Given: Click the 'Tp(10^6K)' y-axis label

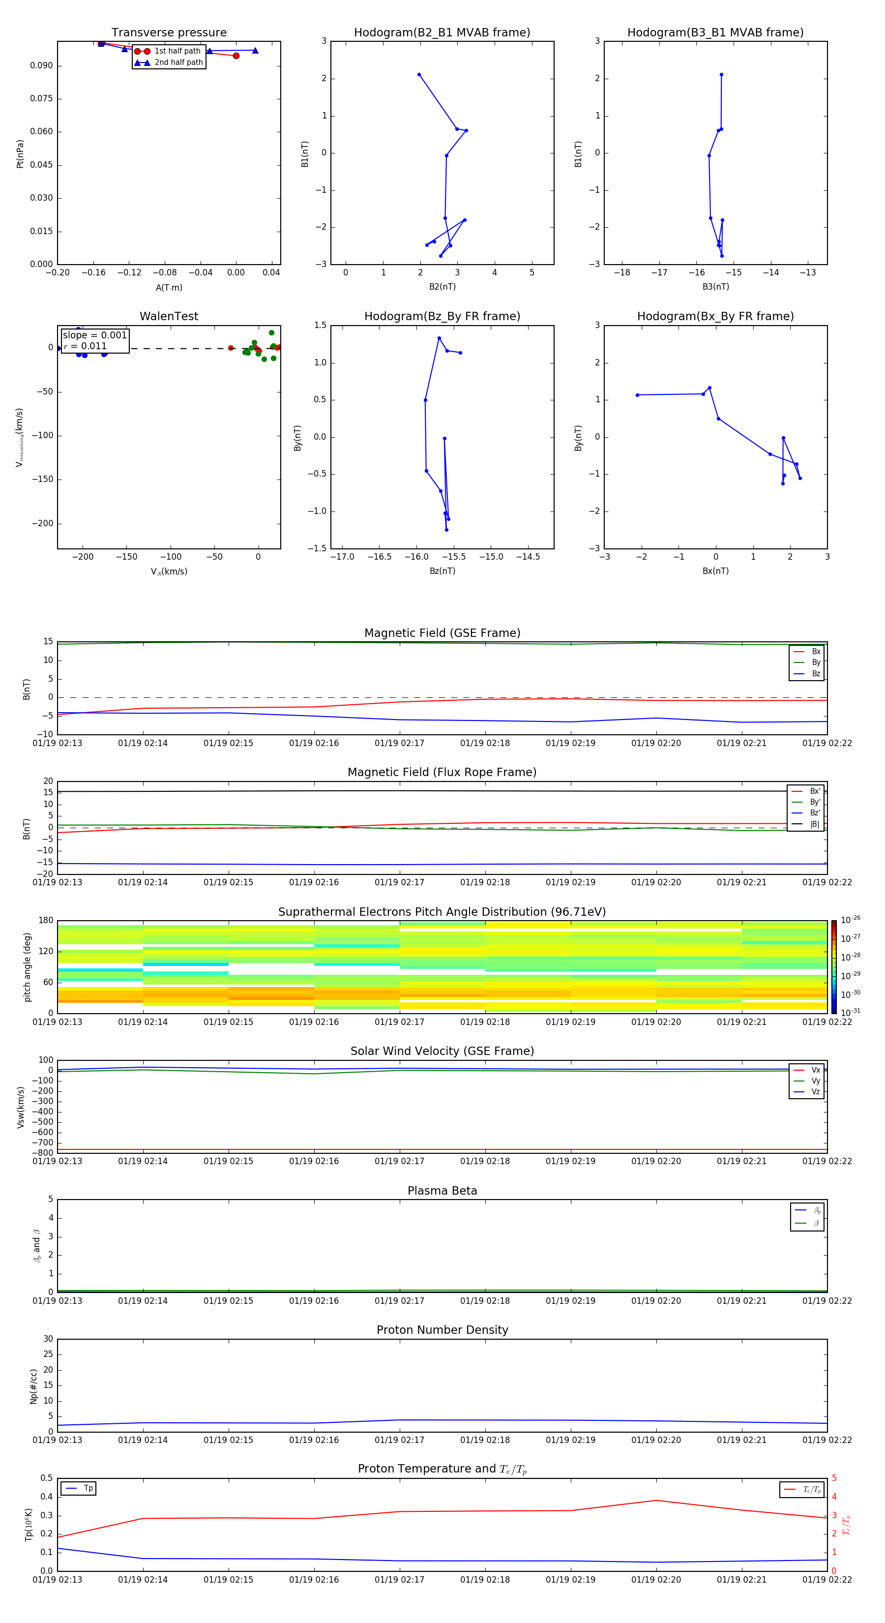Looking at the screenshot, I should pos(29,1525).
